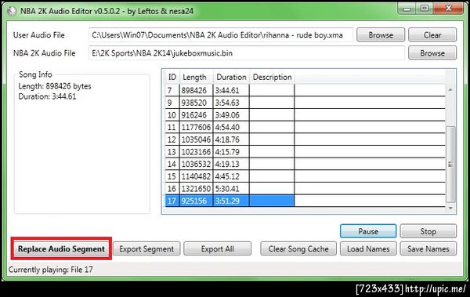Viewport: 470px width, 297px height.
Task: Click the song list scrollbar thumb
Action: [x=450, y=165]
